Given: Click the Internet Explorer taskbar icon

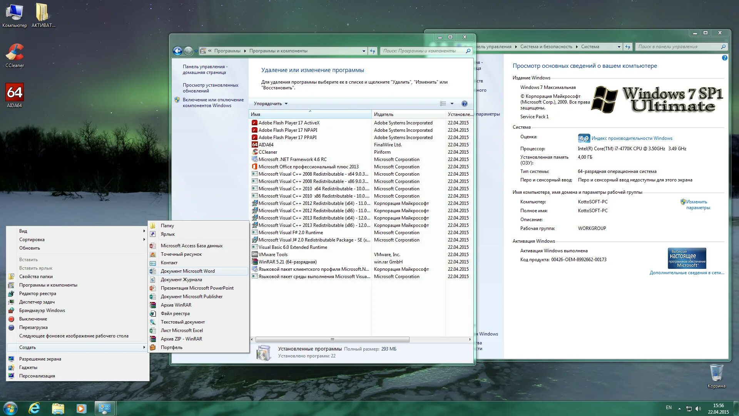Looking at the screenshot, I should point(35,408).
